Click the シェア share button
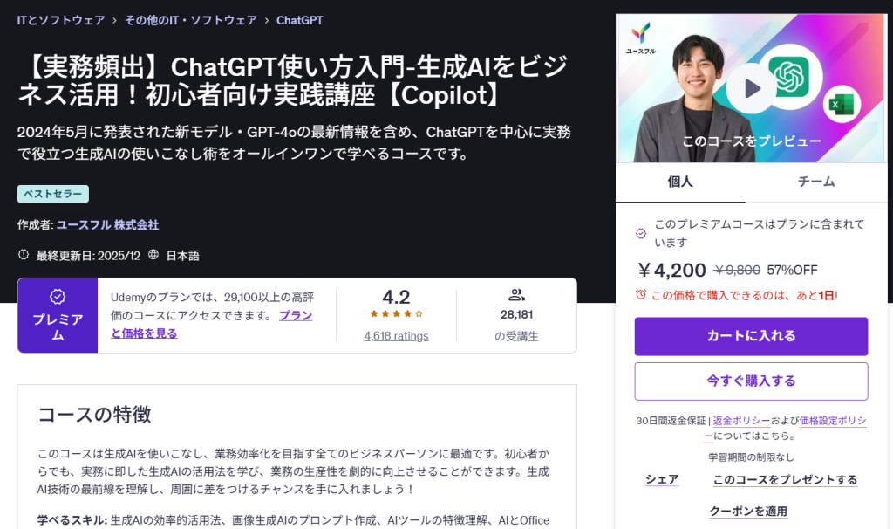The image size is (893, 529). point(662,479)
